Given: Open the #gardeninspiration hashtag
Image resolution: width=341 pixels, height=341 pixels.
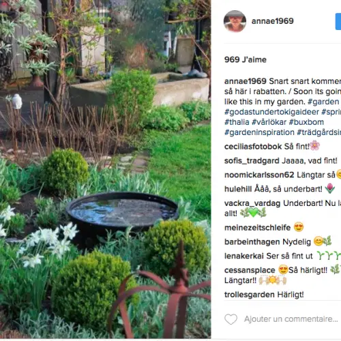Looking at the screenshot, I should pos(259,132).
